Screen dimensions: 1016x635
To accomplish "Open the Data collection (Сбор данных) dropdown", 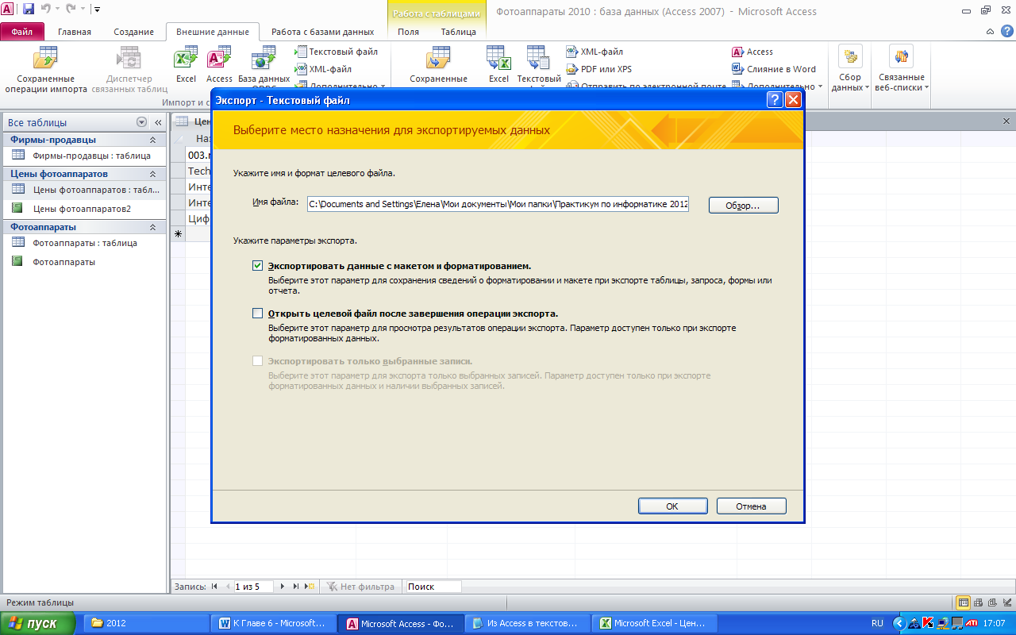I will coord(850,70).
